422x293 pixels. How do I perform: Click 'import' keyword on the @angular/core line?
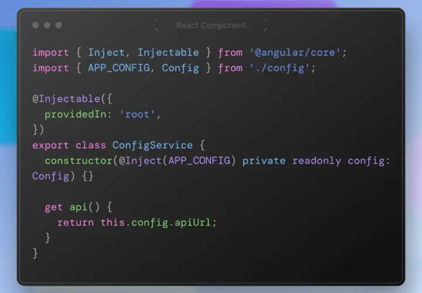pyautogui.click(x=50, y=53)
